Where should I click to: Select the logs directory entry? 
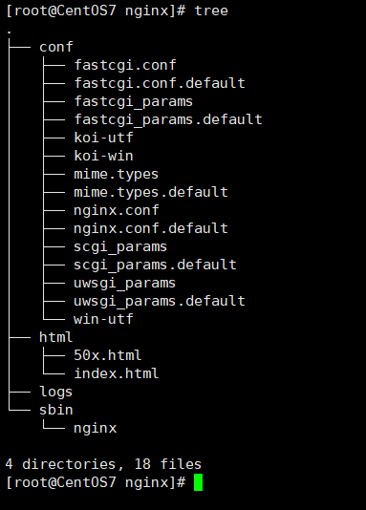[x=56, y=392]
